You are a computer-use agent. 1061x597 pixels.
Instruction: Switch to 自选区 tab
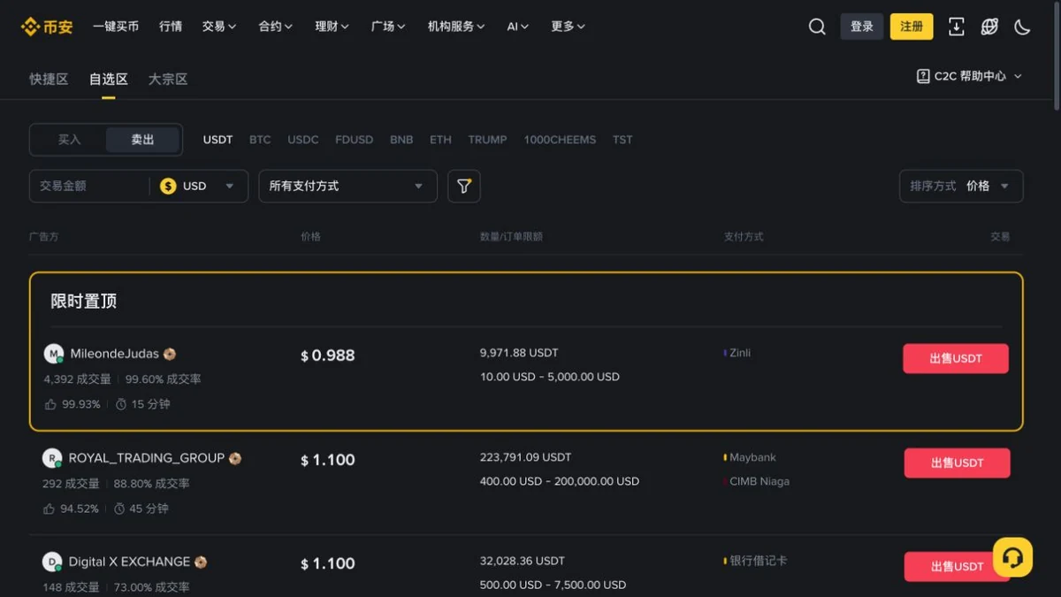tap(109, 79)
